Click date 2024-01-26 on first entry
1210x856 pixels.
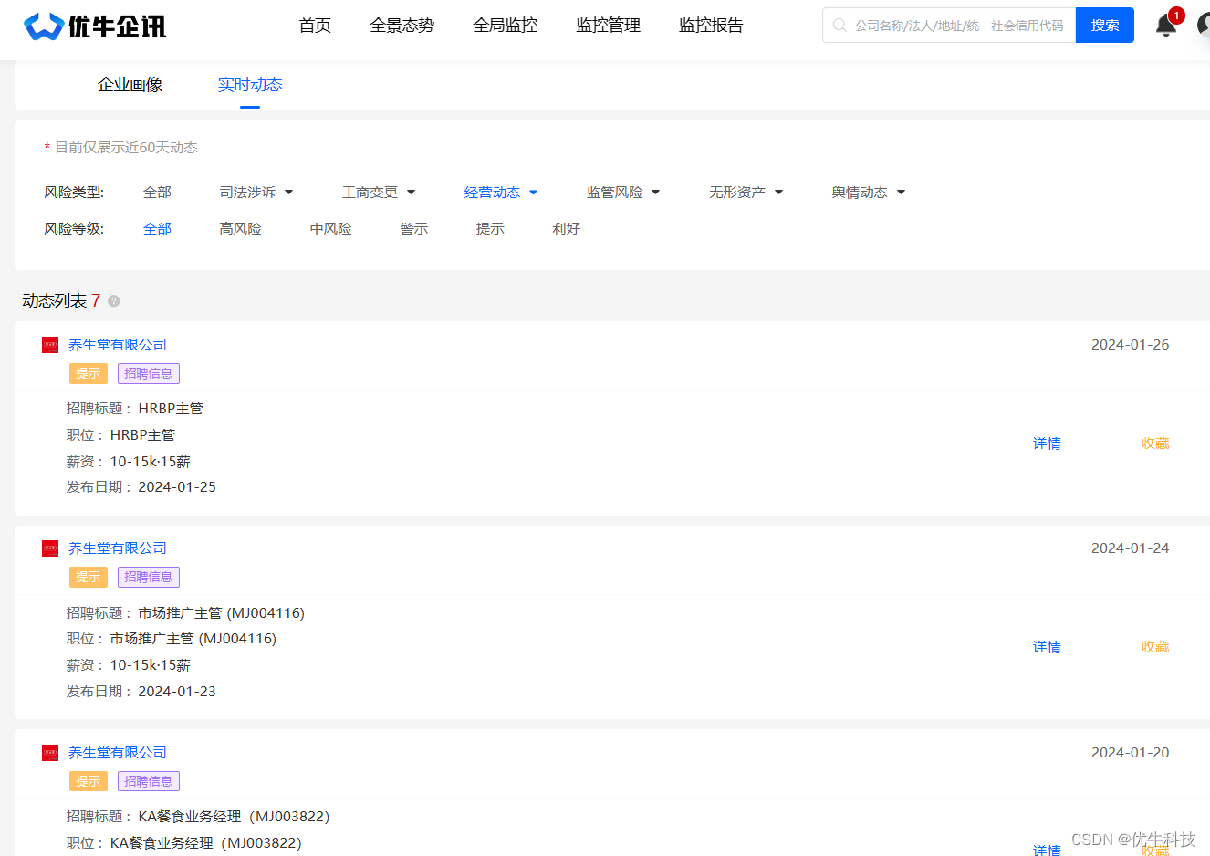(x=1130, y=345)
